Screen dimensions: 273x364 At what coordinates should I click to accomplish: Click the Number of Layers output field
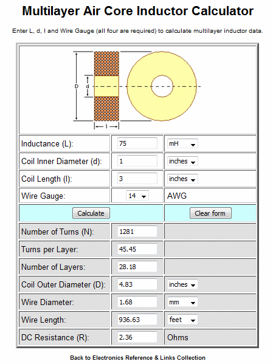click(x=137, y=267)
